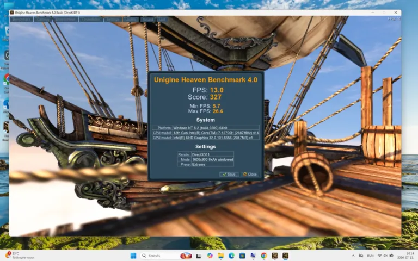Click the Score: 327 value

coord(205,97)
